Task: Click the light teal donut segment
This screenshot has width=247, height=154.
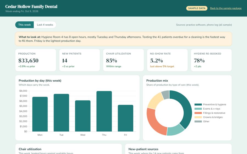Action: pos(175,130)
